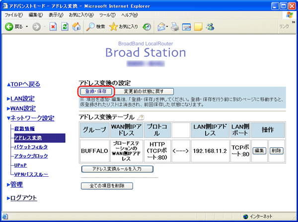Click the Discuss note icon
This screenshot has height=222, width=298.
[198, 27]
